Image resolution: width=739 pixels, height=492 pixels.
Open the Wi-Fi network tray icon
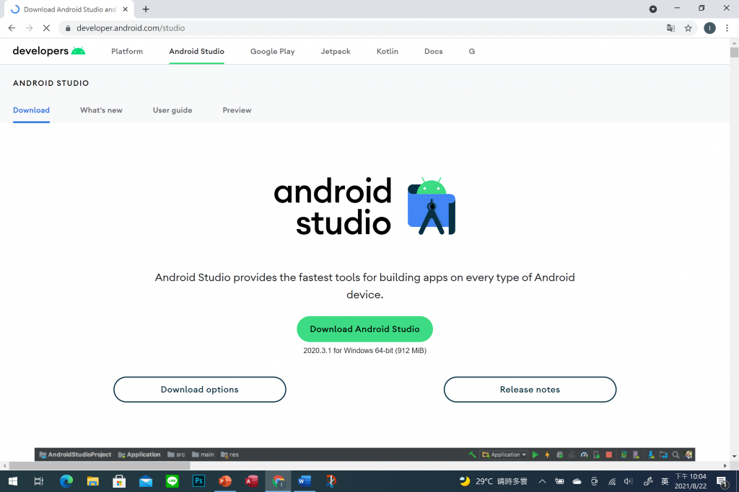click(x=612, y=481)
